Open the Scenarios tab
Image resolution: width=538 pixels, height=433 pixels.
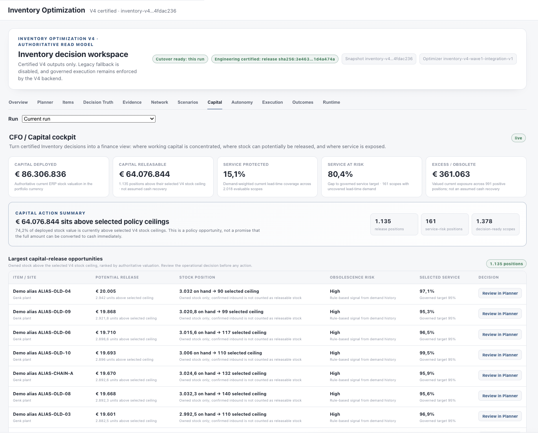coord(188,102)
